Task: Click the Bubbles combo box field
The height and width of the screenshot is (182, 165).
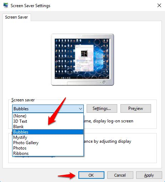Action: coord(48,109)
